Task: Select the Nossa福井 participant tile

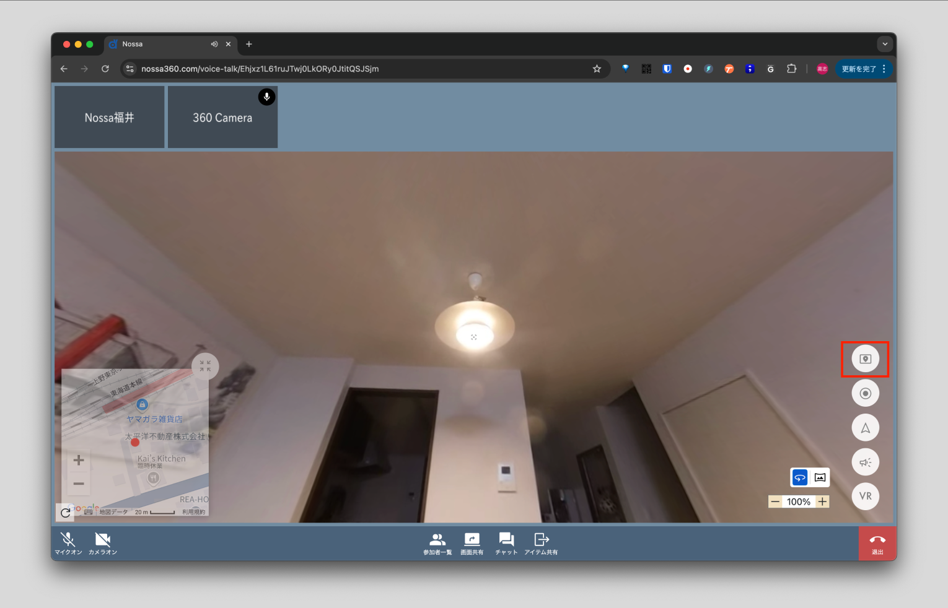Action: [x=110, y=117]
